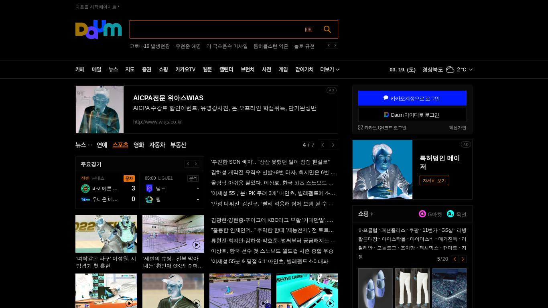Screen dimensions: 548x308
Task: Open 카카오TV in the navigation bar
Action: click(185, 69)
